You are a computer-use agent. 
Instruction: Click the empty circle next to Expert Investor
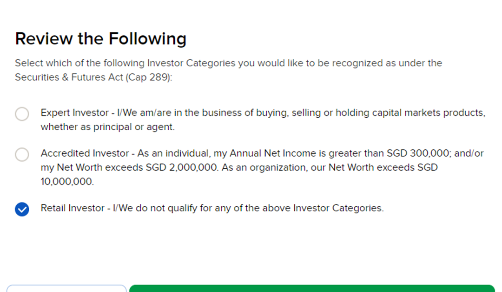[x=22, y=114]
